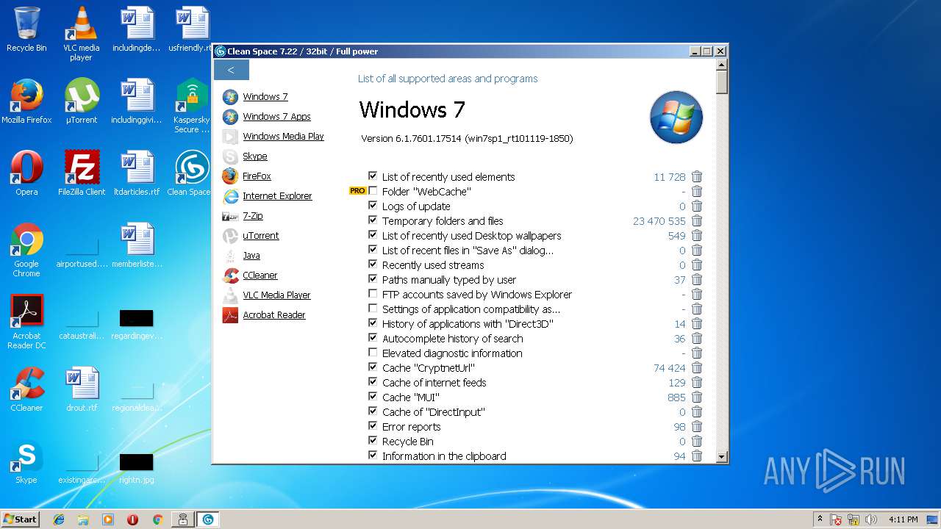This screenshot has height=529, width=941.
Task: Click the 7-Zip icon in sidebar
Action: coord(230,216)
